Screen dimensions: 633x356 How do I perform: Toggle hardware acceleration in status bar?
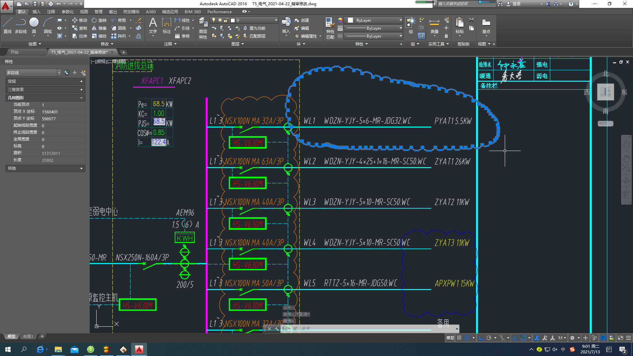603,338
